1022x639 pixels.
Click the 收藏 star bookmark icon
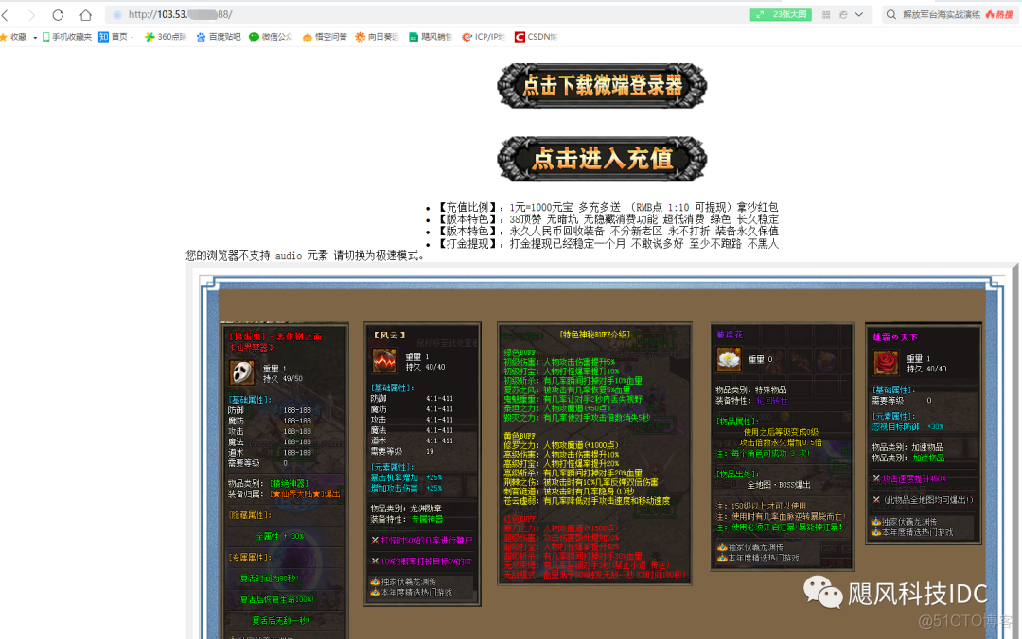tap(3, 37)
